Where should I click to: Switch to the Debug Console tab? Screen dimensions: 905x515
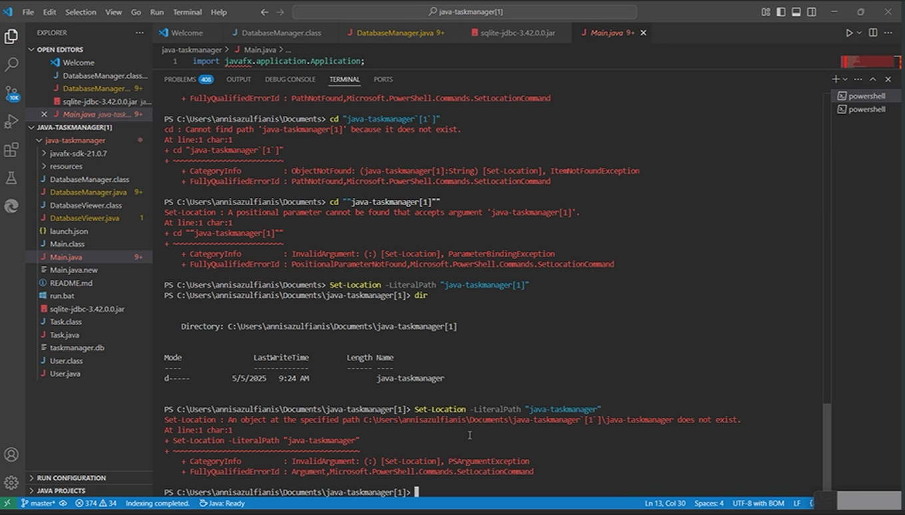click(290, 79)
